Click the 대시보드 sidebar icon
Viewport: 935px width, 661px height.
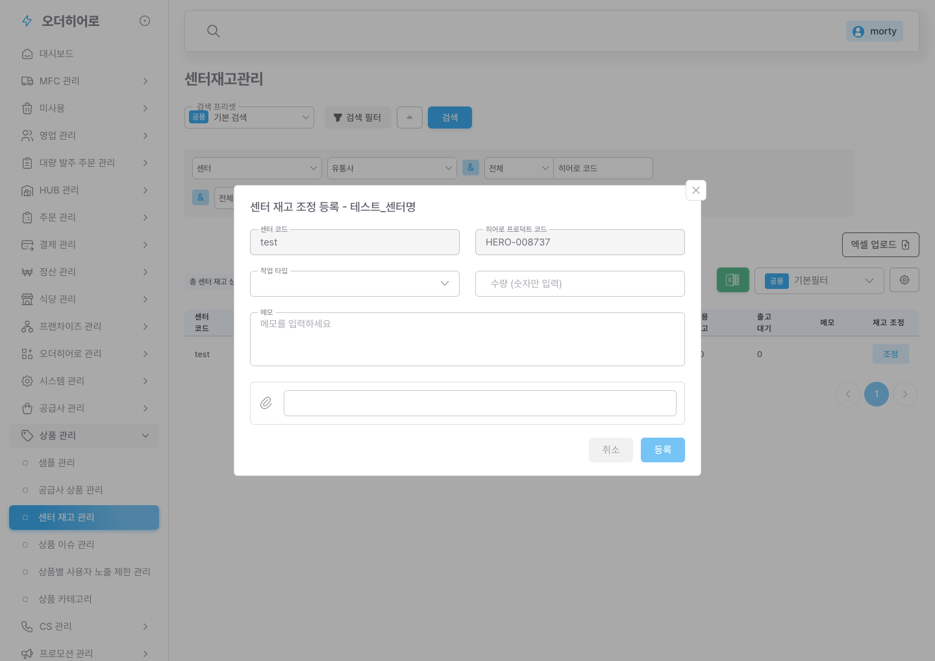tap(27, 54)
